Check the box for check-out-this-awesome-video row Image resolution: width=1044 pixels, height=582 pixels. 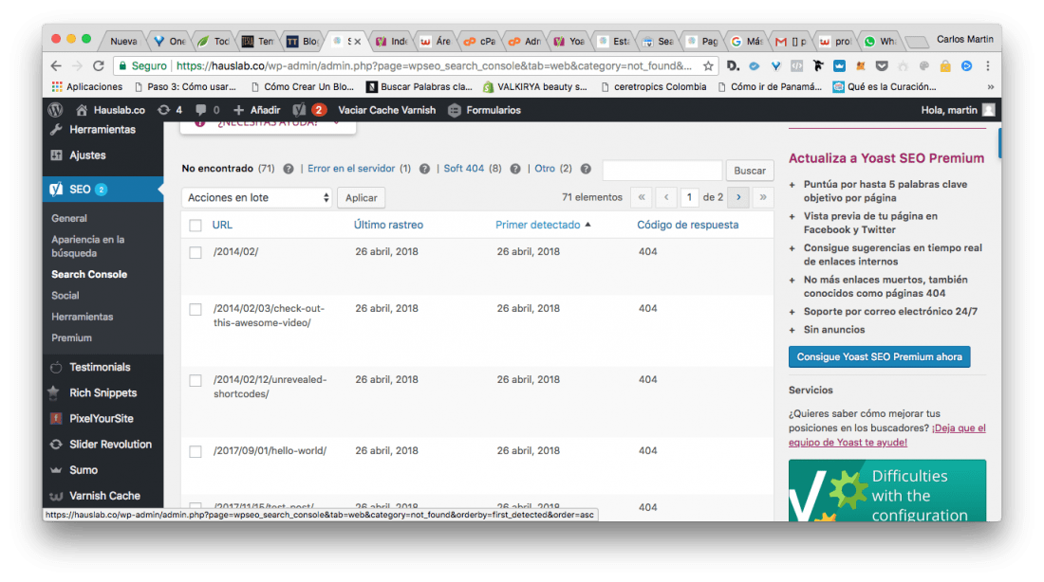click(196, 309)
